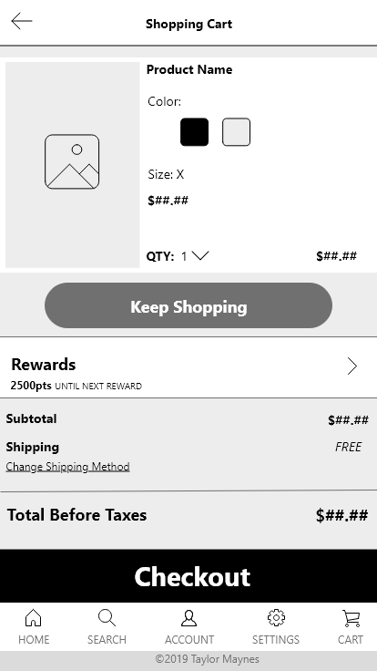Open the Change Shipping Method link
Viewport: 377px width, 671px height.
[x=67, y=467]
